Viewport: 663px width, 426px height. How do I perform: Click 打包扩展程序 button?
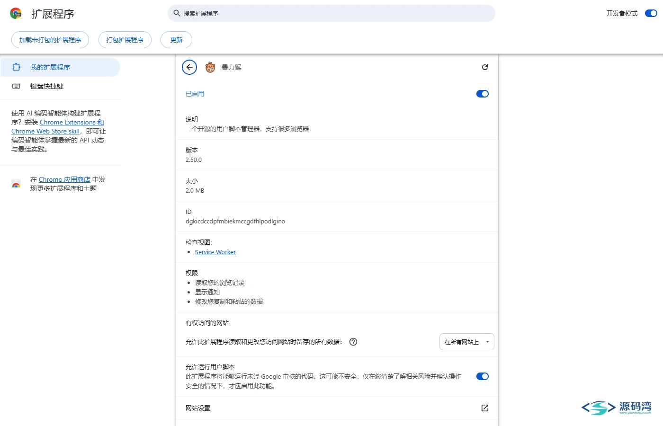point(125,40)
